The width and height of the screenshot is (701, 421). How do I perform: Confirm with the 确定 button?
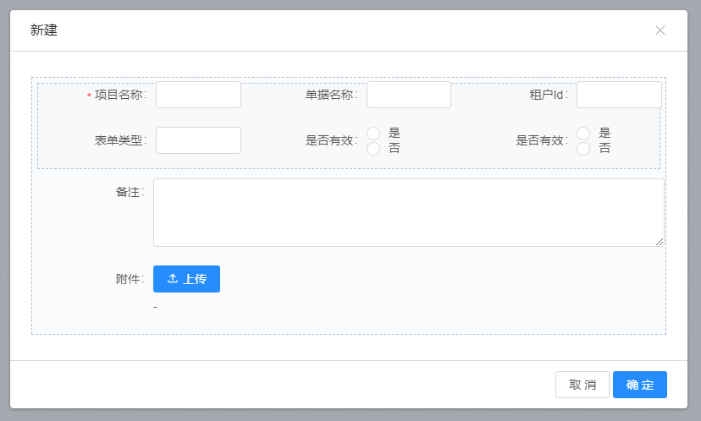(x=639, y=385)
